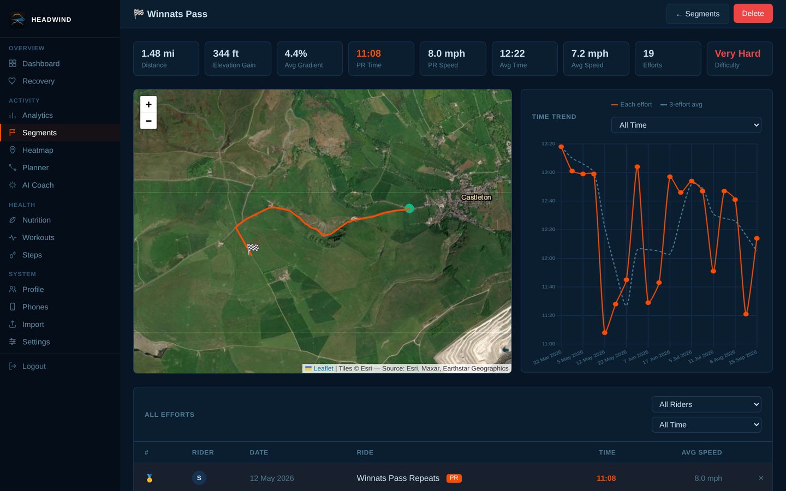This screenshot has width=786, height=491.
Task: Click the Recovery heart icon
Action: 13,81
